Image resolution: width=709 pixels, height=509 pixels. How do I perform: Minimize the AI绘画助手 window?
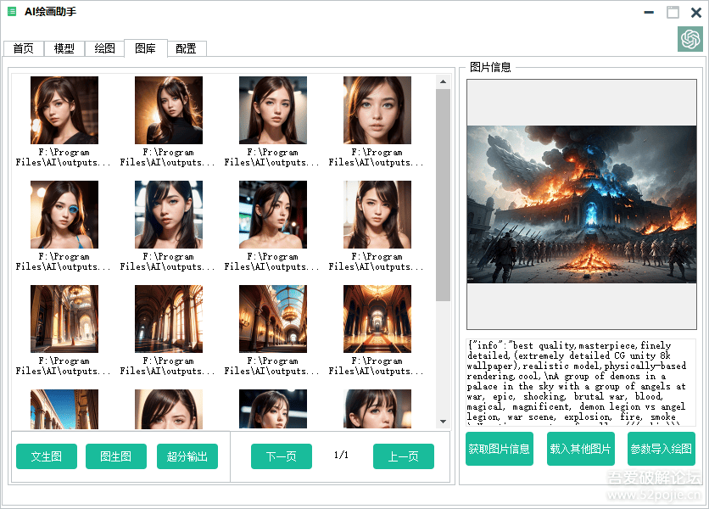click(649, 12)
